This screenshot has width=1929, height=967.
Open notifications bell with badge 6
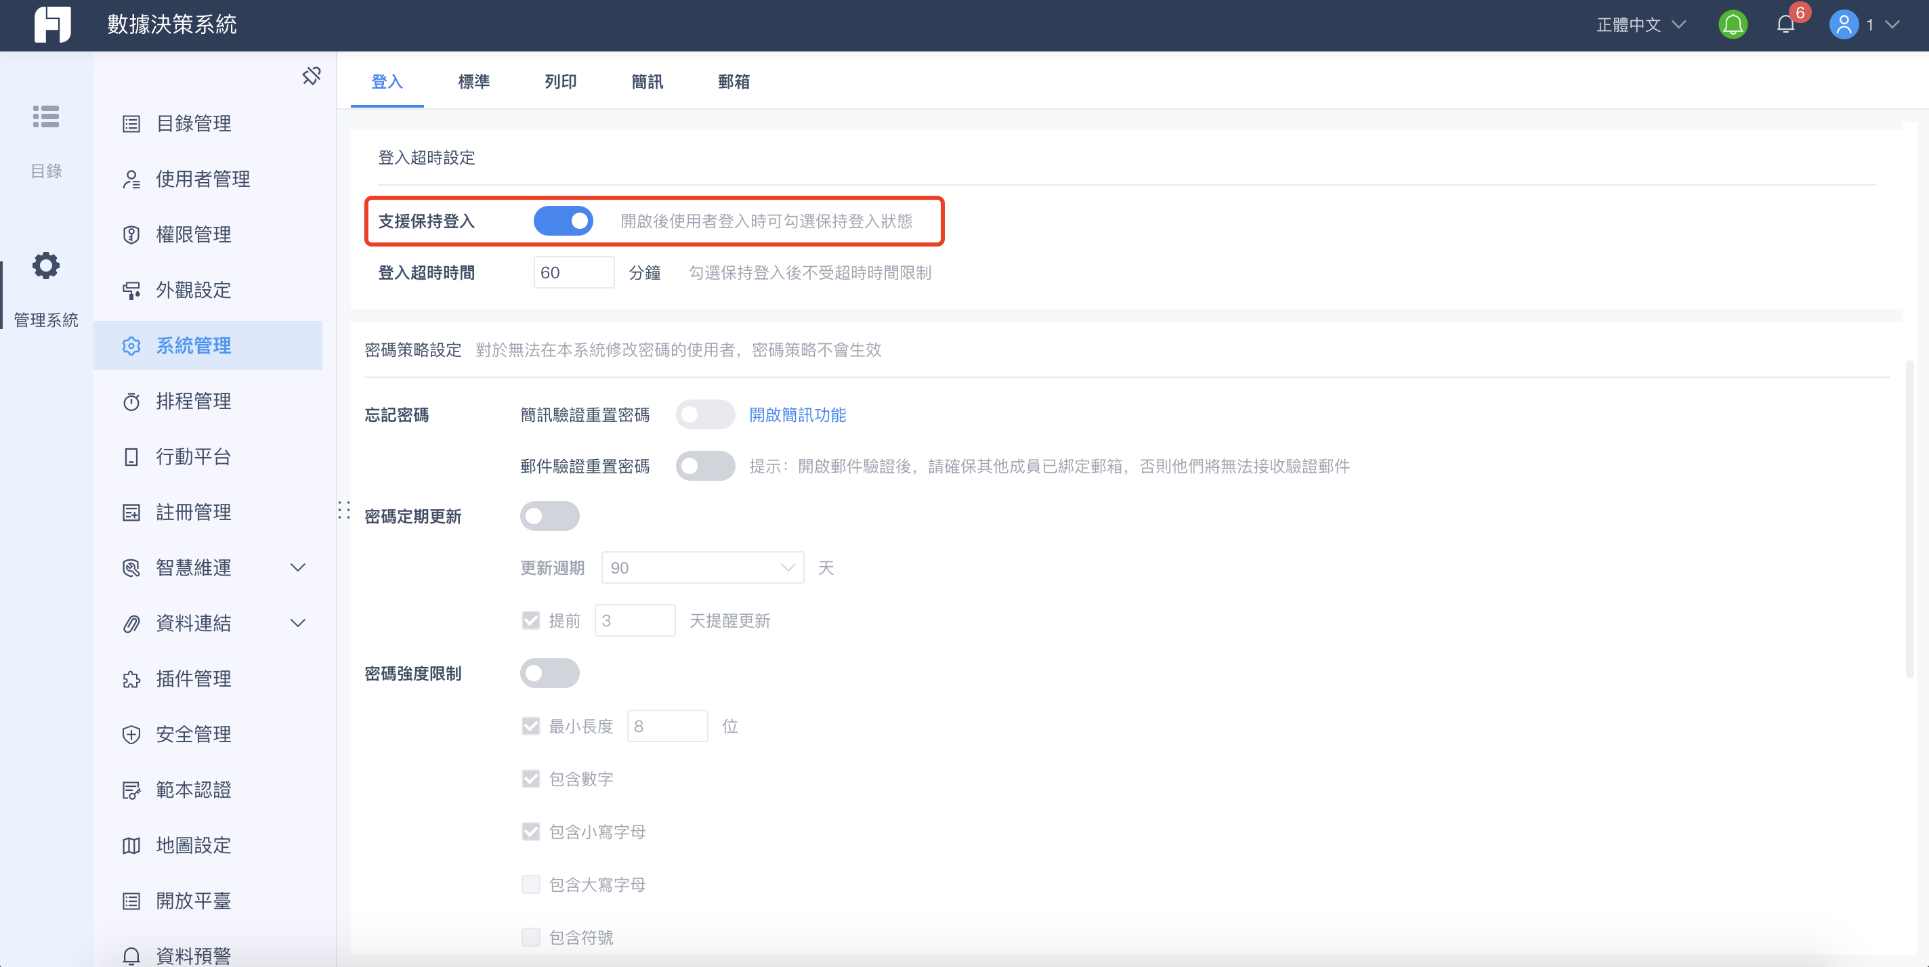pos(1786,24)
